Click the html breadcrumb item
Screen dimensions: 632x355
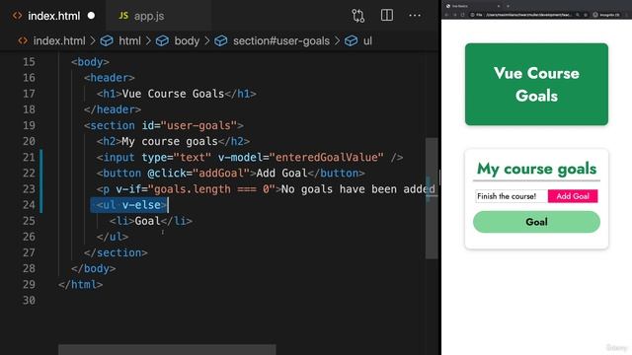pos(129,40)
